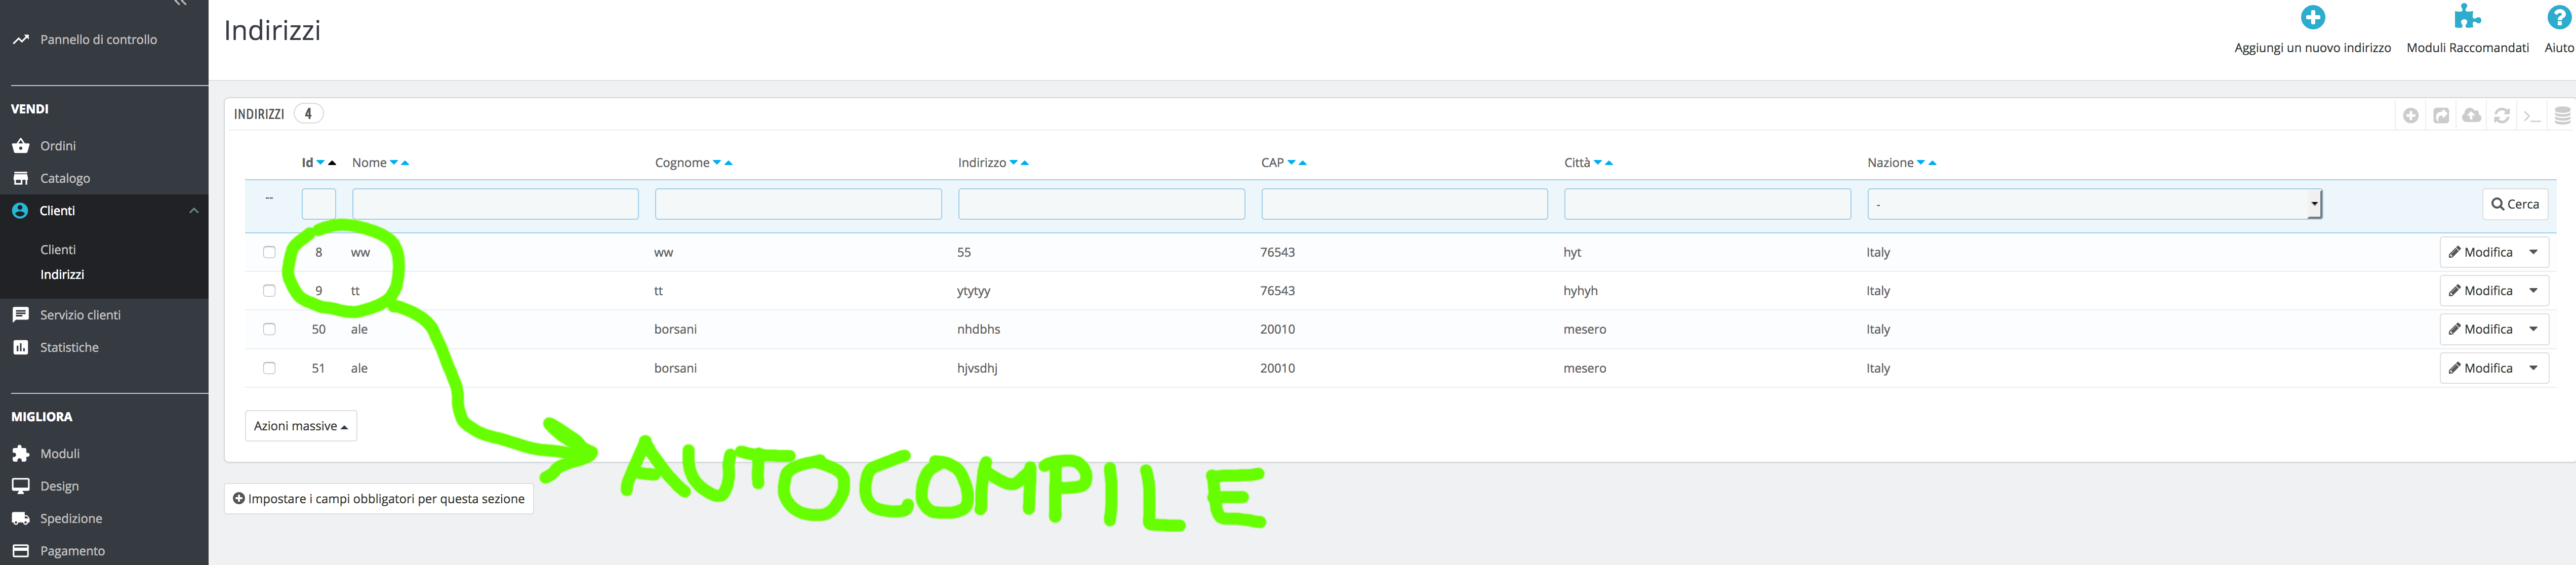2576x565 pixels.
Task: Open Azioni massive dropdown
Action: (300, 426)
